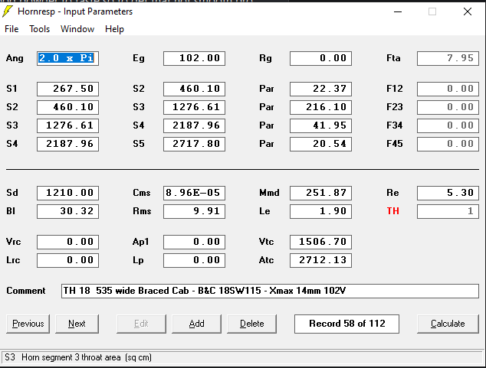Click the status bar S3 throat area text
The width and height of the screenshot is (486, 368).
(78, 357)
